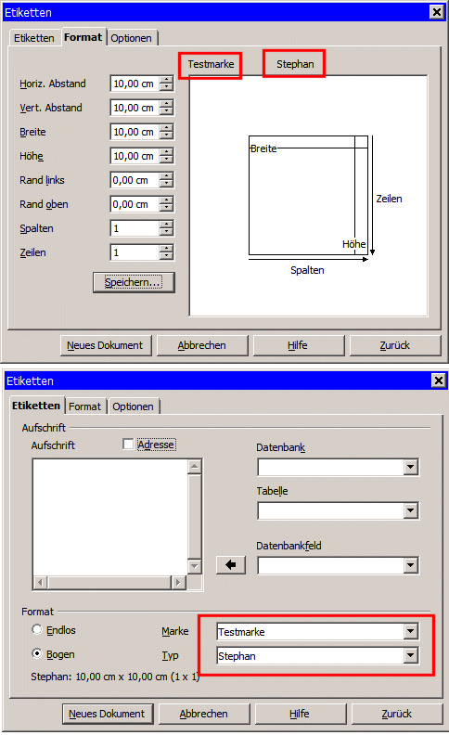Viewport: 449px width, 735px height.
Task: Increase Spalten count with up arrow
Action: (166, 225)
